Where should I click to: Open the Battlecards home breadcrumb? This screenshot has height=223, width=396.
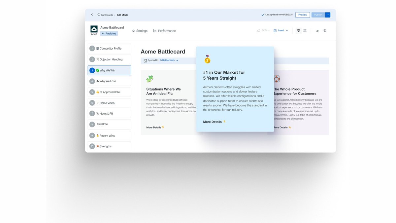coord(105,15)
